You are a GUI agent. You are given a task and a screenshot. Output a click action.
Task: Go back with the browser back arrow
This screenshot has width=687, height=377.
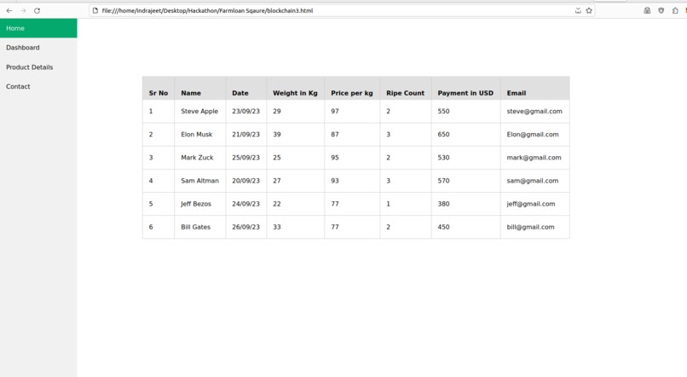coord(9,10)
